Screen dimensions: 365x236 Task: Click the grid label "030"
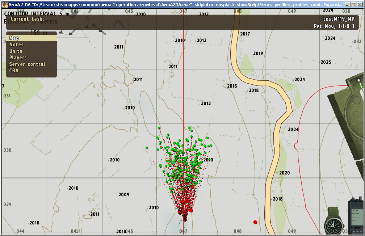pyautogui.click(x=7, y=150)
